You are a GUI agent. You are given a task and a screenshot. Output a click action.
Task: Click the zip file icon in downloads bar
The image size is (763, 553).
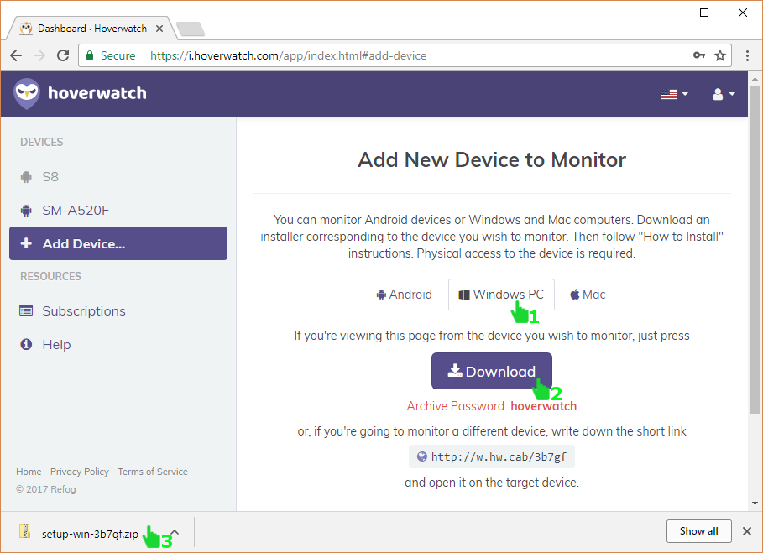[x=25, y=531]
